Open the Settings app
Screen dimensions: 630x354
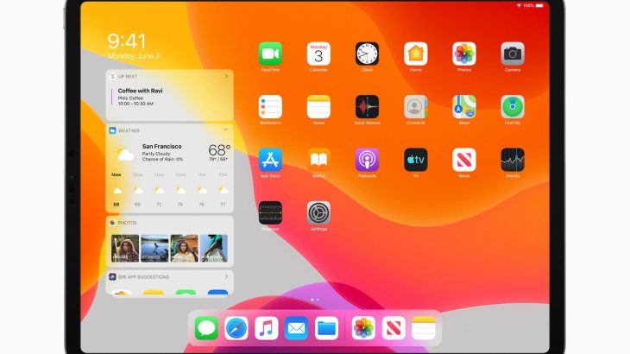point(318,213)
